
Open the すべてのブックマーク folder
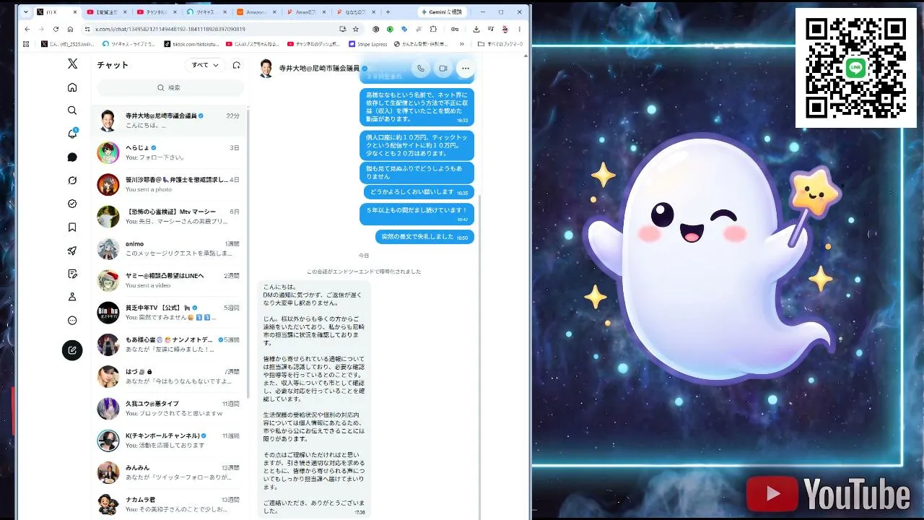click(x=500, y=44)
